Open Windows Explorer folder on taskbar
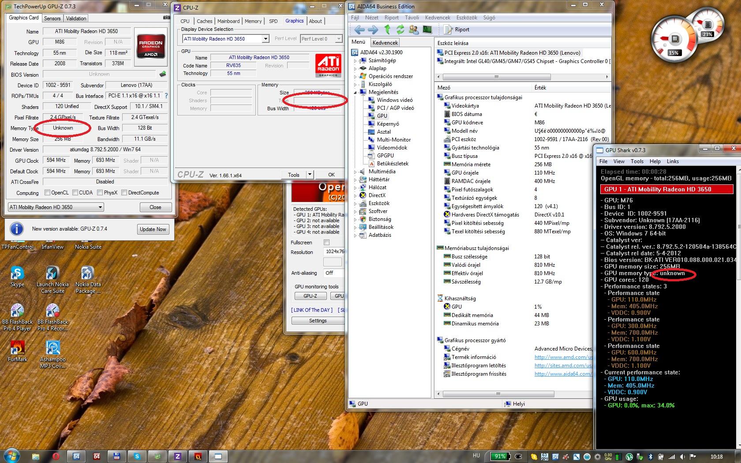 coord(36,456)
